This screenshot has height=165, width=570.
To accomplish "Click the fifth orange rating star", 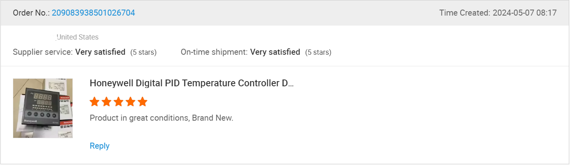I will (x=142, y=102).
